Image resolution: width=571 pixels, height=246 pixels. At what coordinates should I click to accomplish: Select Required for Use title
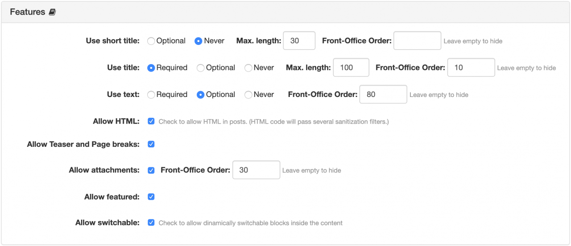tap(151, 68)
